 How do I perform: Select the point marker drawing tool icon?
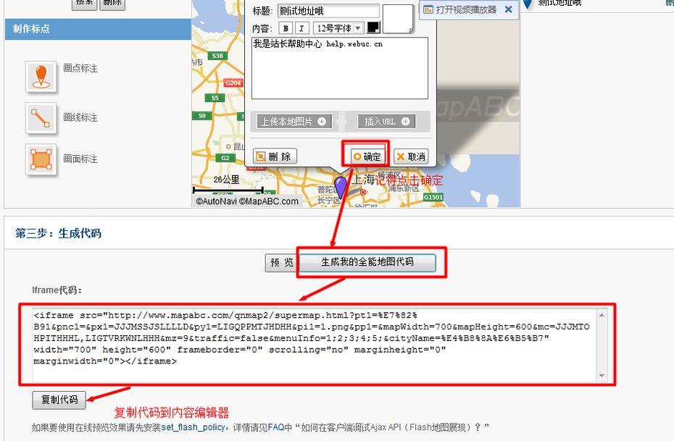tap(41, 77)
